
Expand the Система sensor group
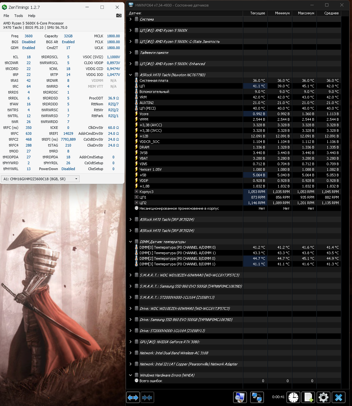[130, 19]
